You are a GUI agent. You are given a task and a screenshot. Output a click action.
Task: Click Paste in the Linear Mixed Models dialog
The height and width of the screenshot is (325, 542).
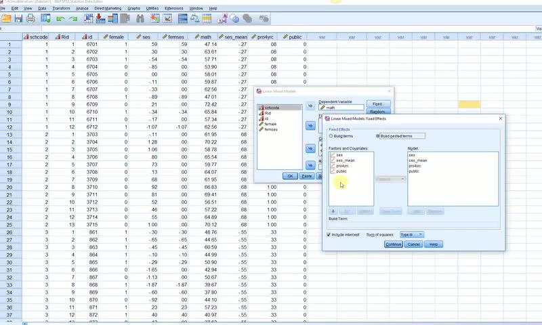(x=307, y=176)
